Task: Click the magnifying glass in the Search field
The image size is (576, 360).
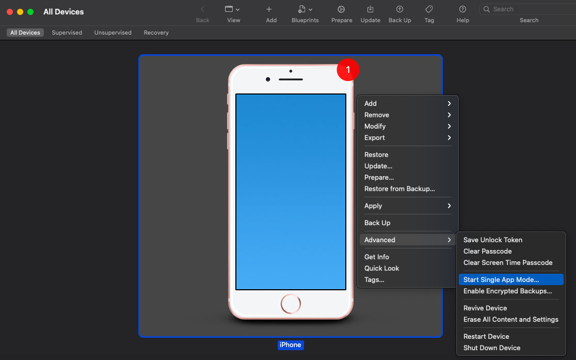Action: coord(486,9)
